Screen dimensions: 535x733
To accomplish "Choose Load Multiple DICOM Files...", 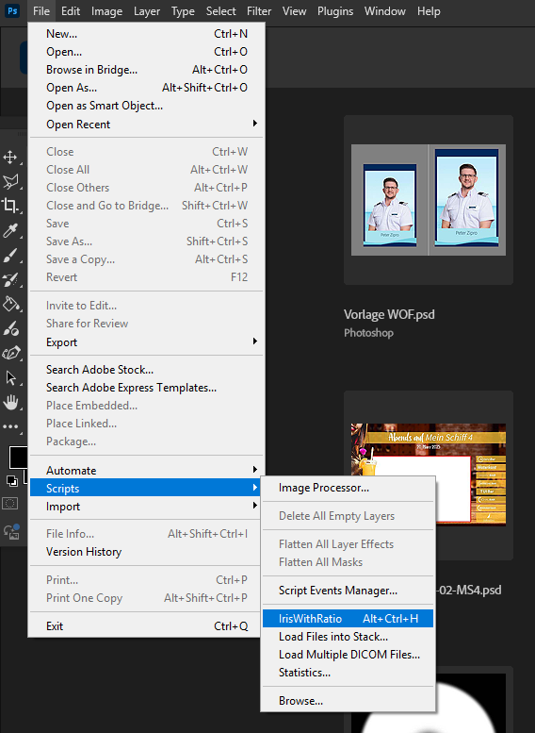I will tap(348, 655).
